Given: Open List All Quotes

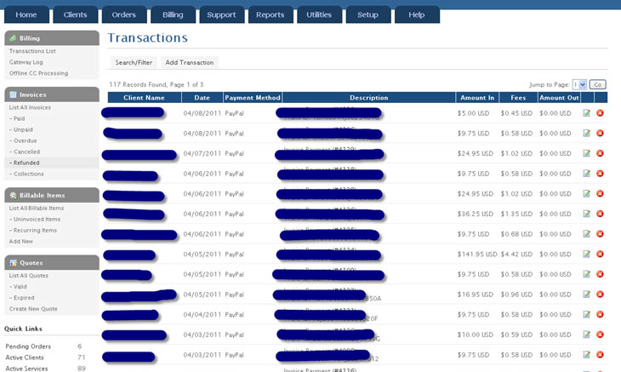Looking at the screenshot, I should click(x=29, y=275).
